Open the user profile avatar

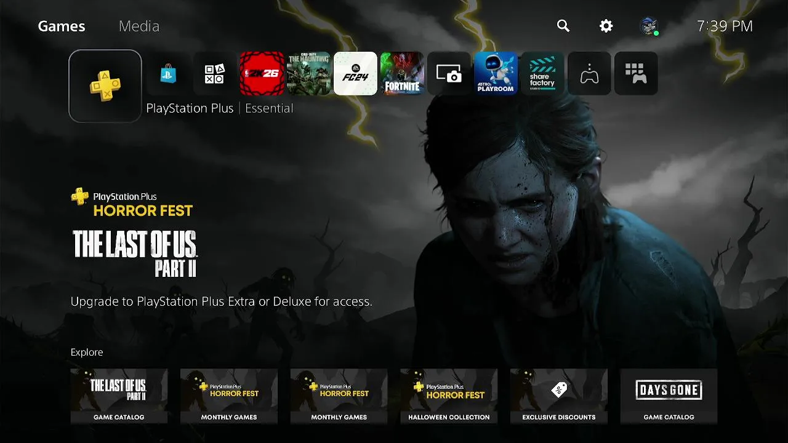649,26
